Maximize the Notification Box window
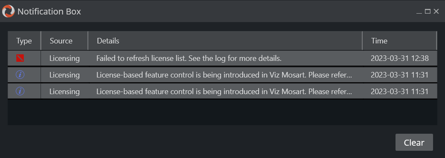 (428, 11)
